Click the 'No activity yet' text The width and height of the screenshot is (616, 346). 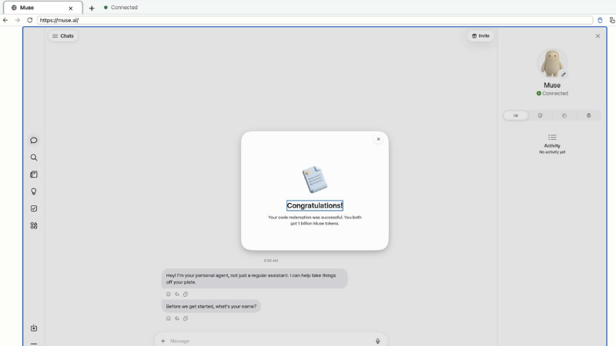(552, 152)
